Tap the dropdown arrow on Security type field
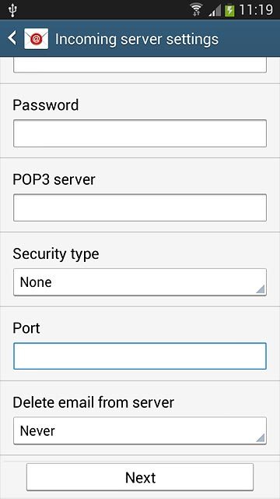This screenshot has height=499, width=280. pos(260,288)
